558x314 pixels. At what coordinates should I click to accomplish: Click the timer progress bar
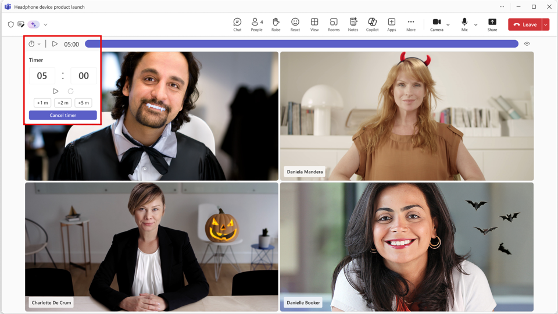click(302, 44)
